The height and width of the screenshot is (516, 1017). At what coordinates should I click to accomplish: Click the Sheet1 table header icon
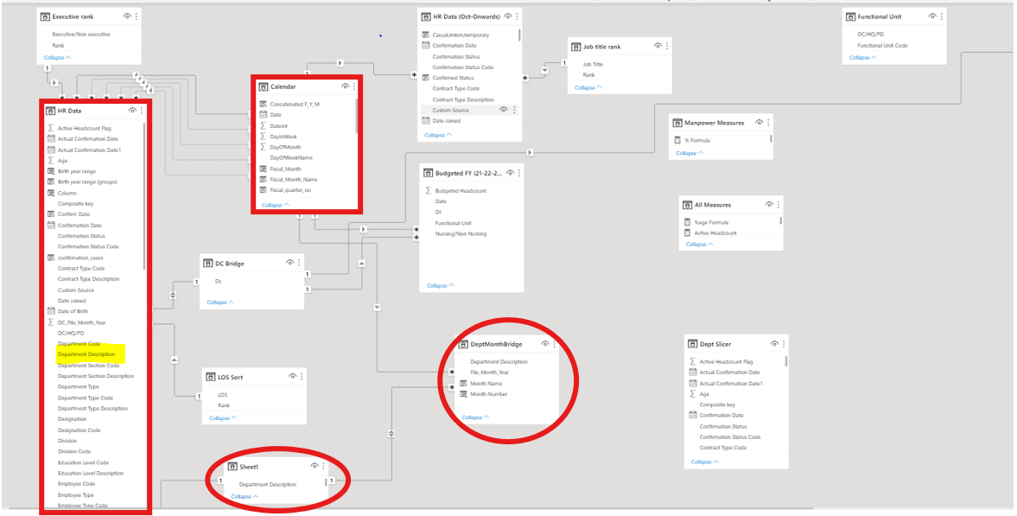pos(233,467)
